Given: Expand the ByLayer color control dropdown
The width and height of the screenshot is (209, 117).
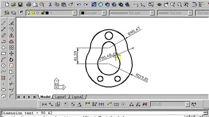Looking at the screenshot, I should (104, 13).
